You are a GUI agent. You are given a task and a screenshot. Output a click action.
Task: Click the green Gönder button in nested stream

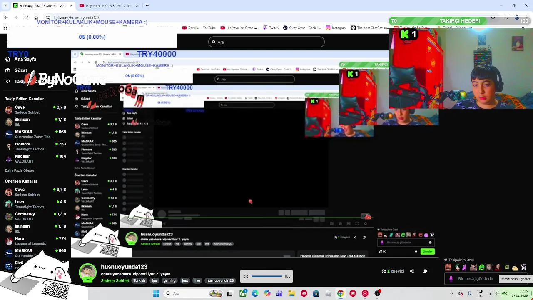(428, 251)
